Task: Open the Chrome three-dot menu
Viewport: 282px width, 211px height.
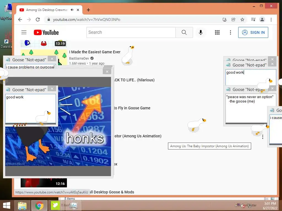Action: (271, 20)
